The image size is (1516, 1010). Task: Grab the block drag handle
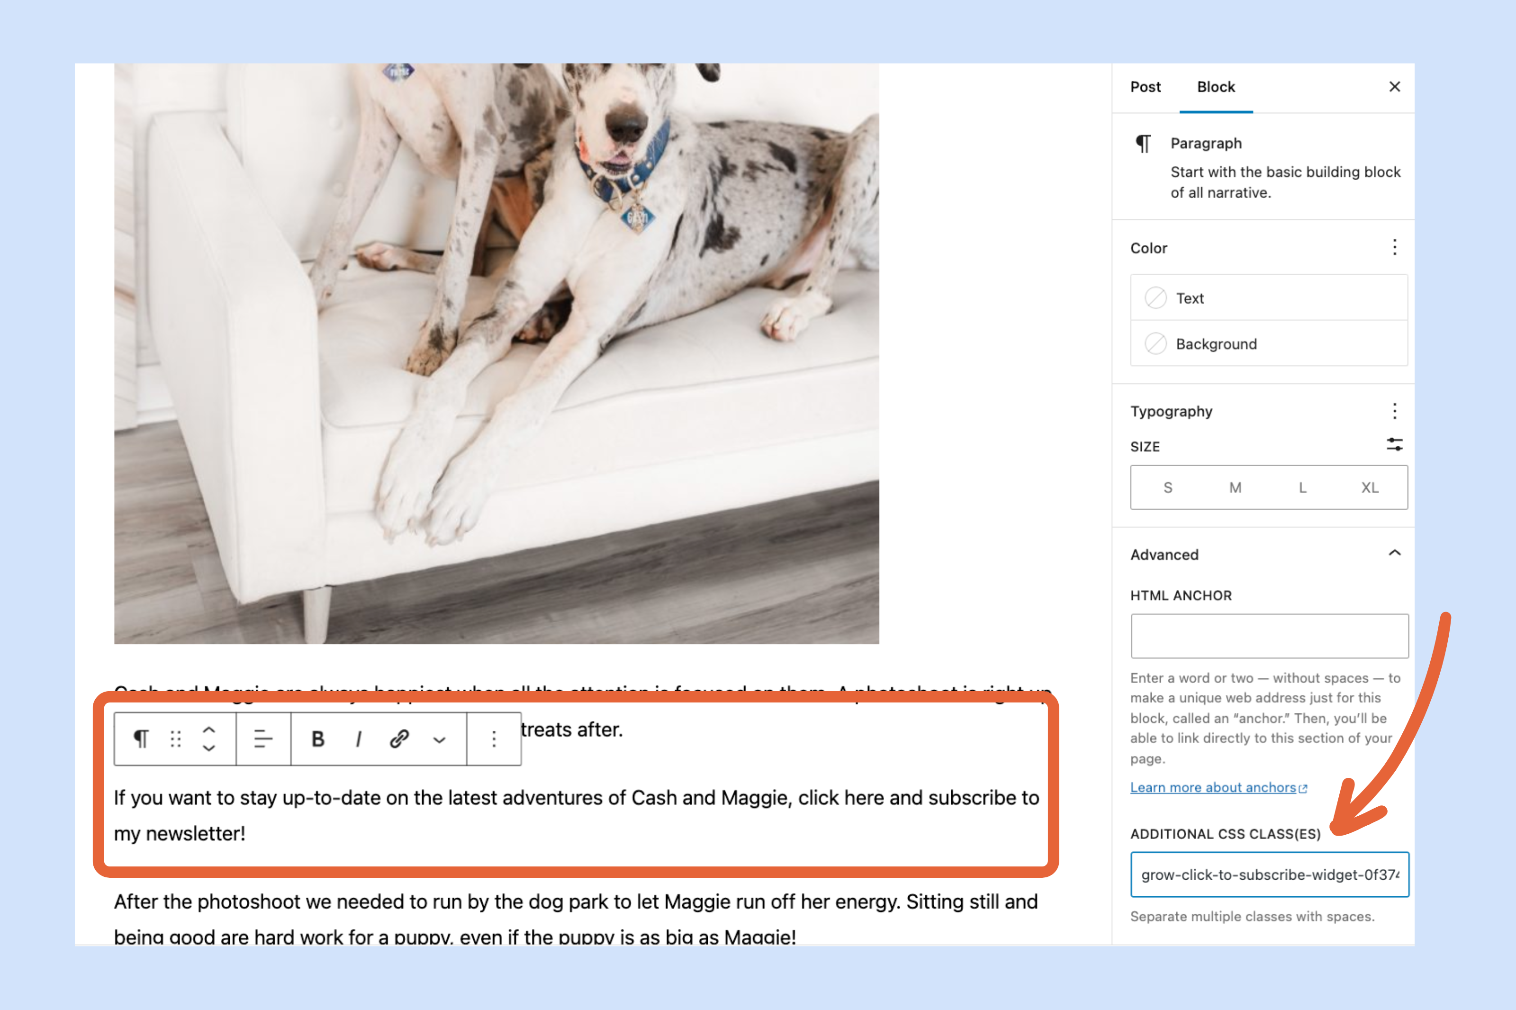175,739
